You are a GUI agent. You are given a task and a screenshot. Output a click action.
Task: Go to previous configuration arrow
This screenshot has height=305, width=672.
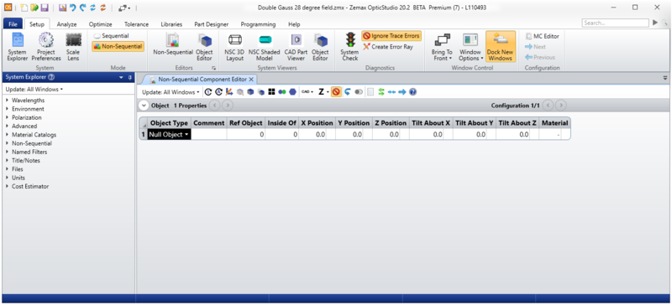549,106
